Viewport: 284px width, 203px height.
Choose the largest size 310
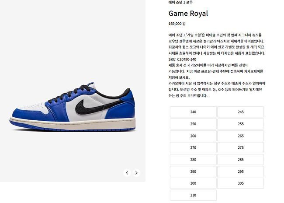(193, 196)
